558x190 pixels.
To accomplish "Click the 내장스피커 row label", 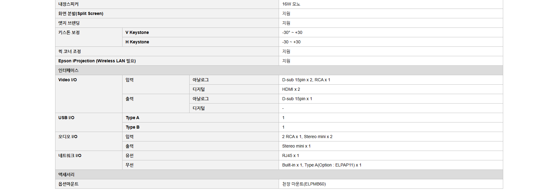I will (69, 4).
